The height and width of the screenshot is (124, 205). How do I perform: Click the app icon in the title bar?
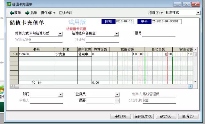click(9, 4)
